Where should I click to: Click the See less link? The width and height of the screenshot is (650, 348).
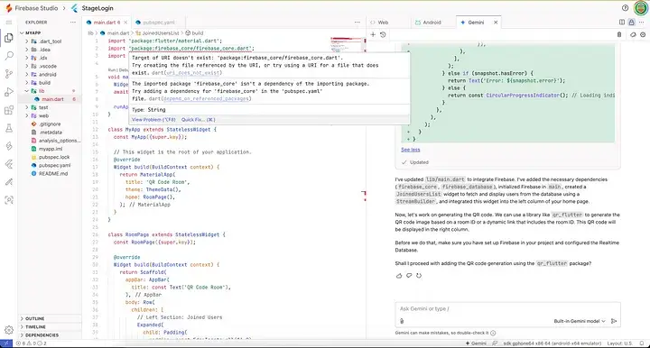point(411,150)
